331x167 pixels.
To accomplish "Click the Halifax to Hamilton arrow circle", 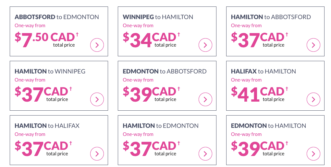I will (x=313, y=99).
